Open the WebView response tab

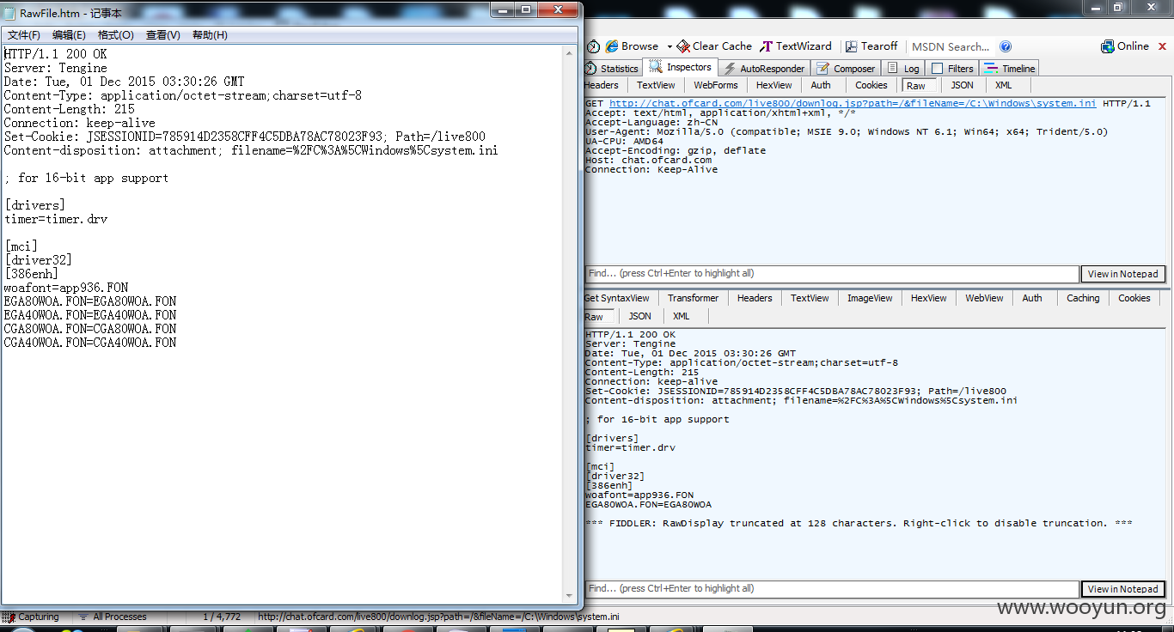[984, 298]
